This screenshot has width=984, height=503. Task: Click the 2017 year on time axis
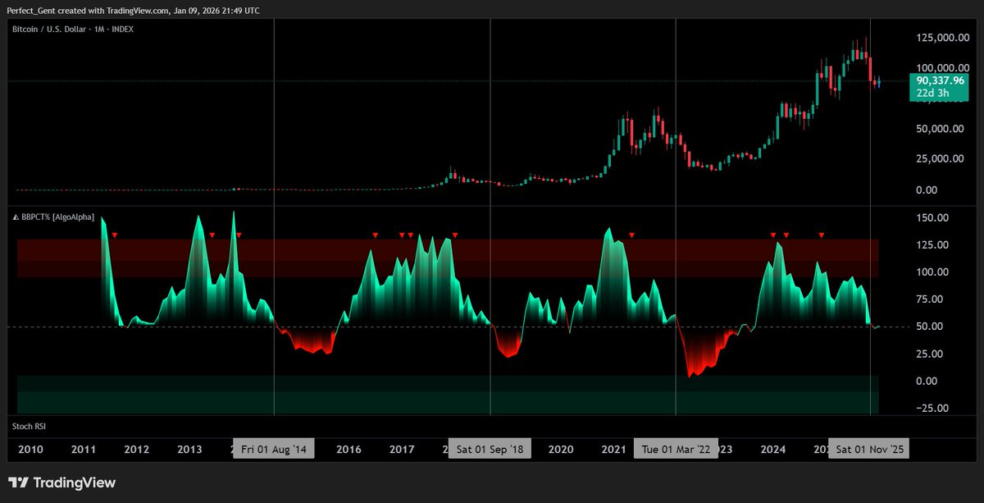[x=402, y=449]
